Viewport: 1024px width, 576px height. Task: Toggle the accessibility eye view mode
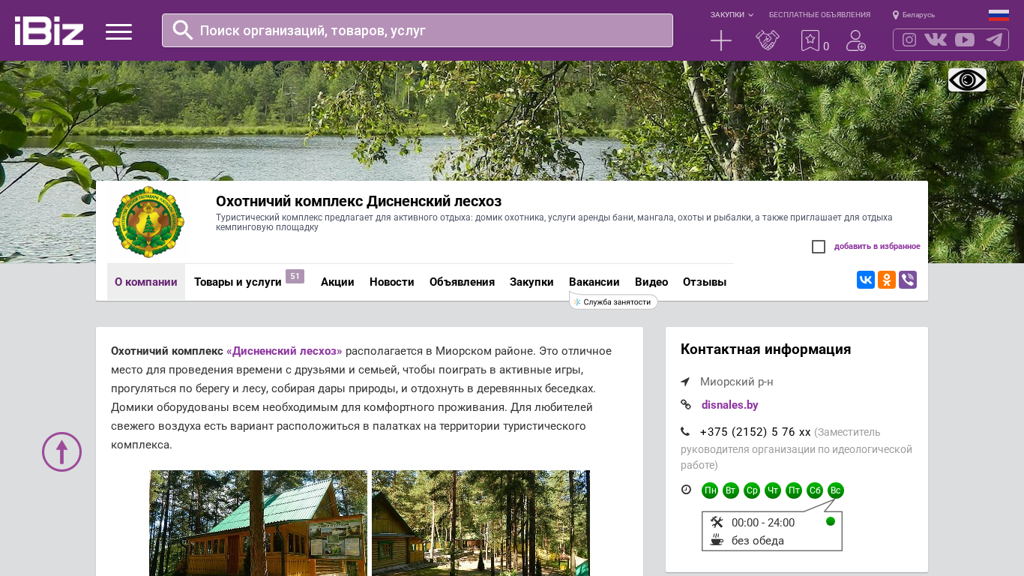coord(967,79)
